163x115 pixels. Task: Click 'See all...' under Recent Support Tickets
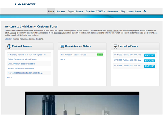pyautogui.click(x=63, y=59)
